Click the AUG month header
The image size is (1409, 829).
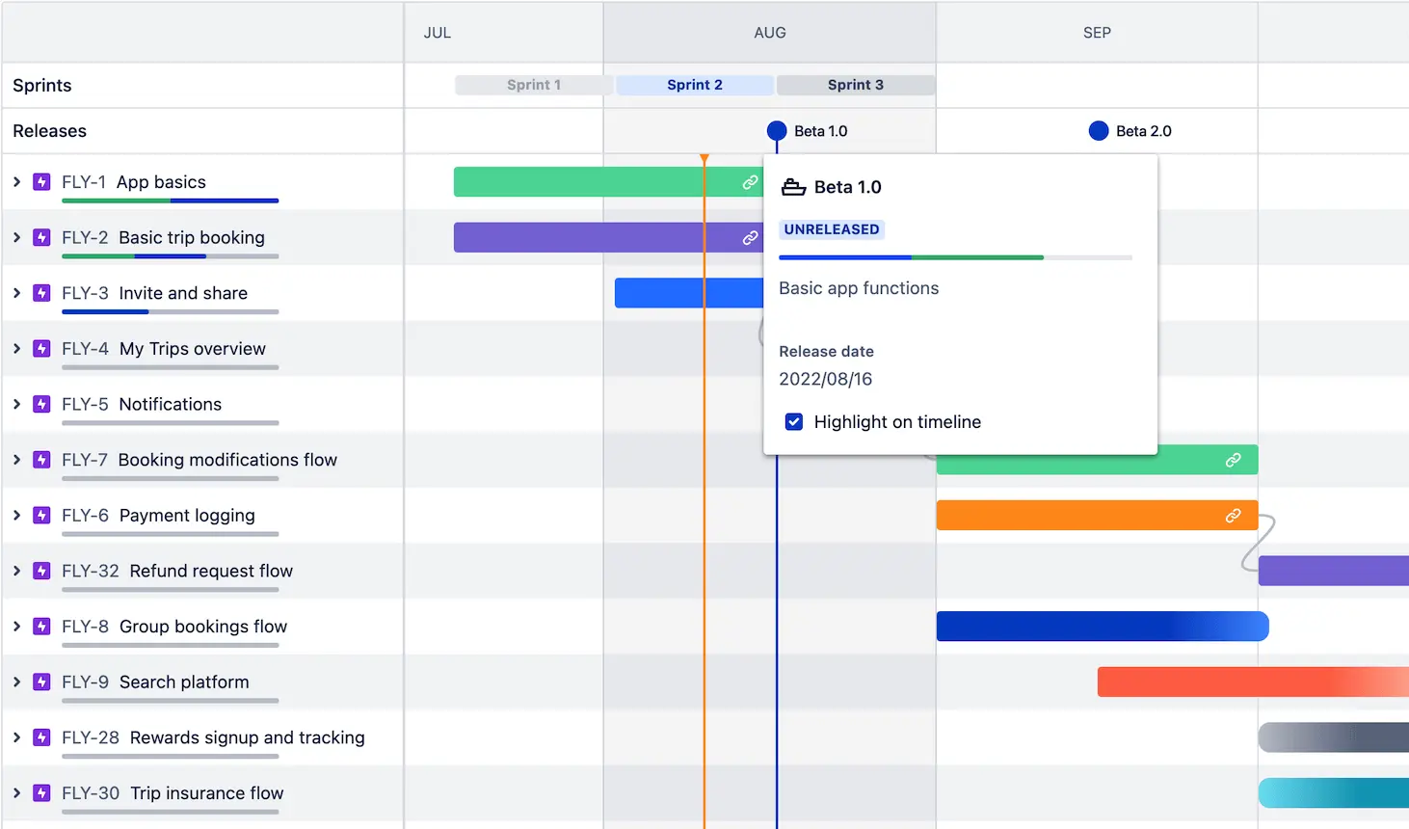(770, 33)
